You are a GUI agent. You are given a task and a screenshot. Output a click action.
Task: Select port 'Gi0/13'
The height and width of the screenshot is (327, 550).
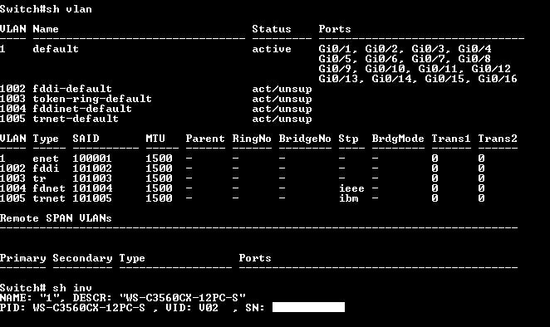click(x=339, y=79)
